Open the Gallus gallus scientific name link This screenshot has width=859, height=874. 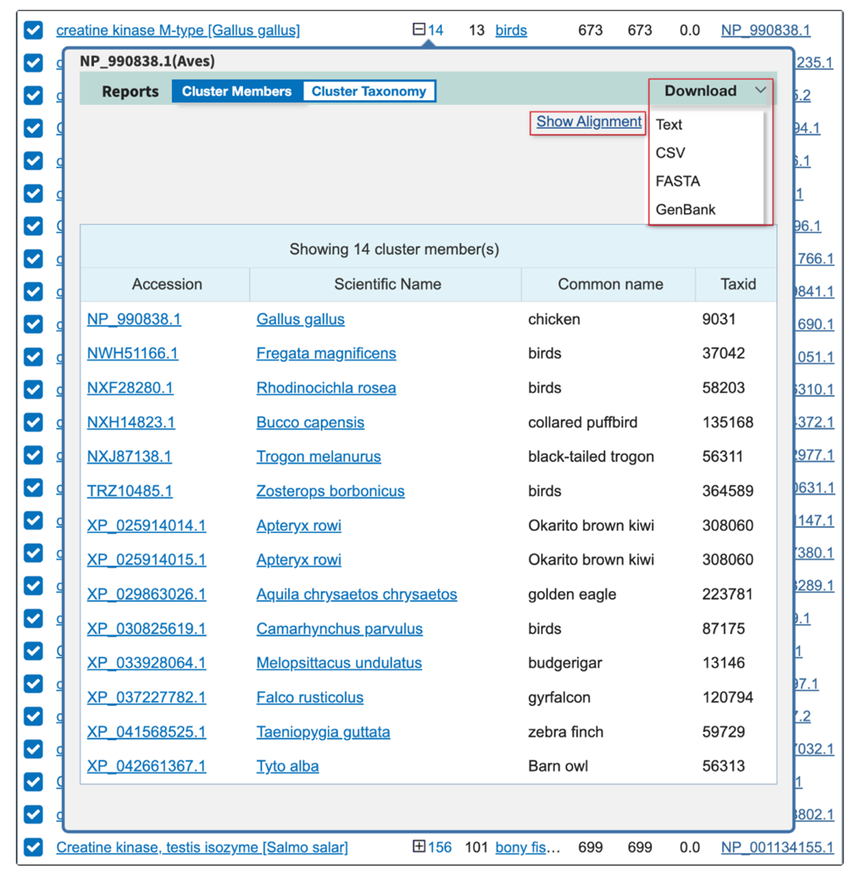coord(300,319)
